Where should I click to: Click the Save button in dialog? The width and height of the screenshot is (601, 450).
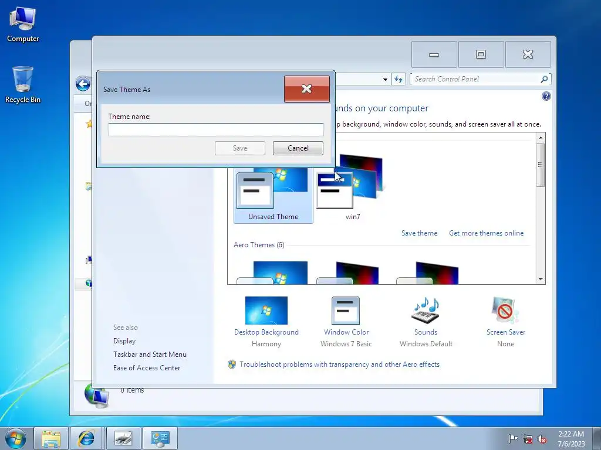pyautogui.click(x=240, y=148)
